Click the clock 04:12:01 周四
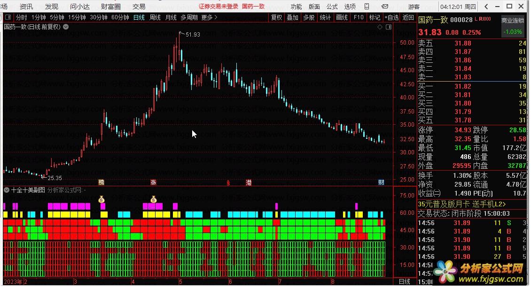Viewport: 531px width, 287px height. tap(458, 7)
